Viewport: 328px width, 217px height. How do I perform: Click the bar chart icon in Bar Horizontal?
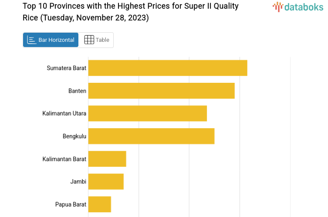coord(32,40)
